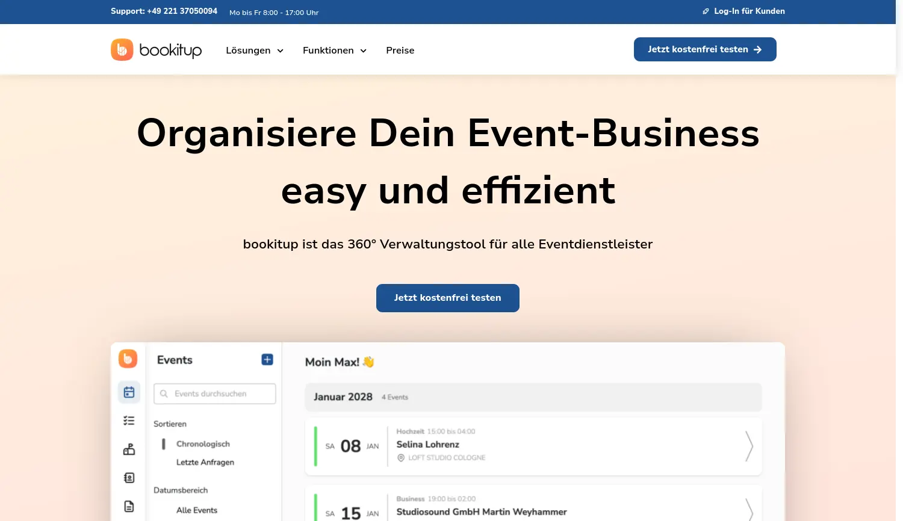
Task: Open the checklist tasks sidebar icon
Action: (129, 421)
